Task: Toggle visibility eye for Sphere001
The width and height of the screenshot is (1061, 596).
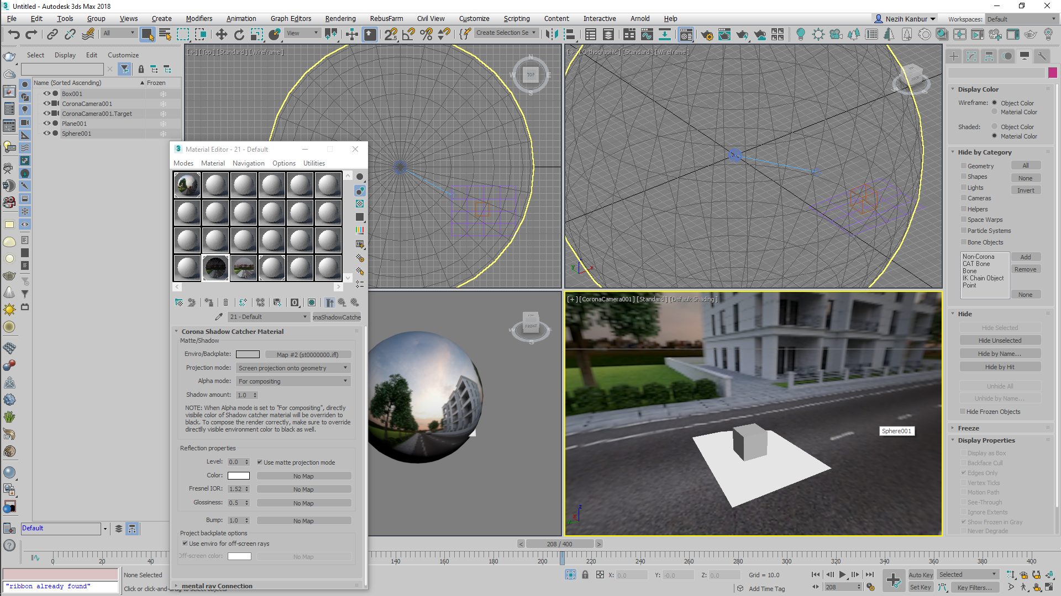Action: (47, 133)
